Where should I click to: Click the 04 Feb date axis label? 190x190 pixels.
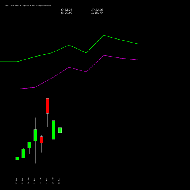click(x=53, y=180)
